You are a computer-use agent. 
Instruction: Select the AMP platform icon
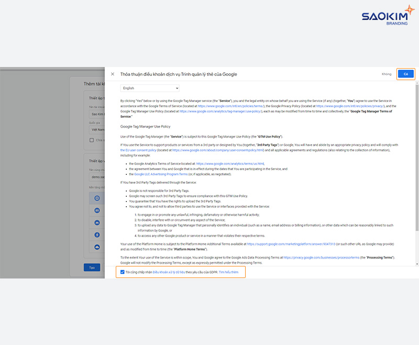tap(96, 234)
